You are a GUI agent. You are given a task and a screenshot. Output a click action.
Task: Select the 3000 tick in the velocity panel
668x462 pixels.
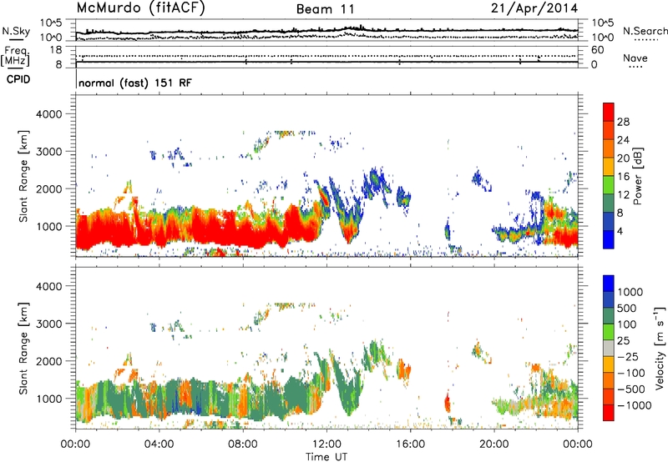49,324
